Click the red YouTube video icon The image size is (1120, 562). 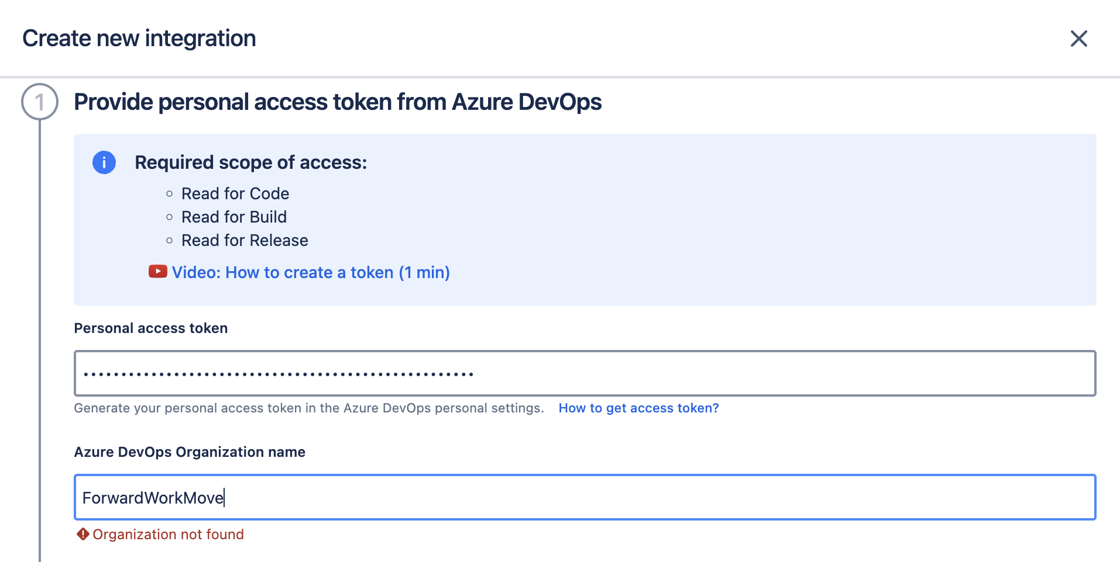pos(157,272)
